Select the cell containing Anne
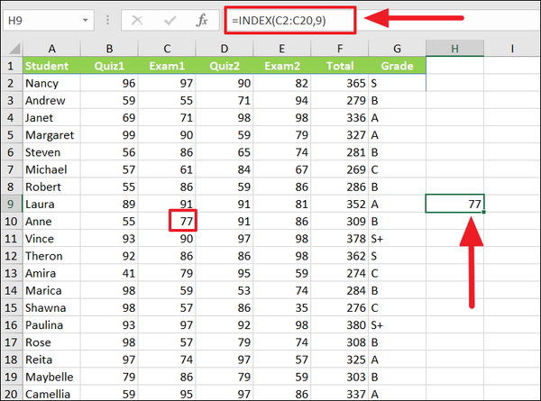 (51, 221)
